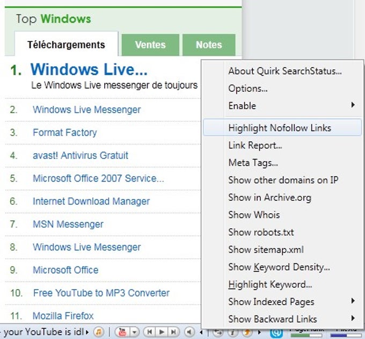
Task: Open avast! Antivirus Gratuit link
Action: pyautogui.click(x=81, y=155)
